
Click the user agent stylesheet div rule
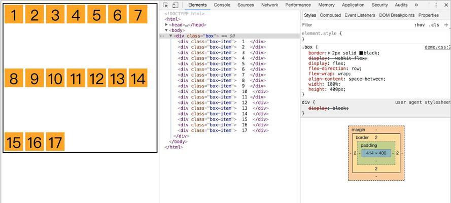[x=375, y=108]
